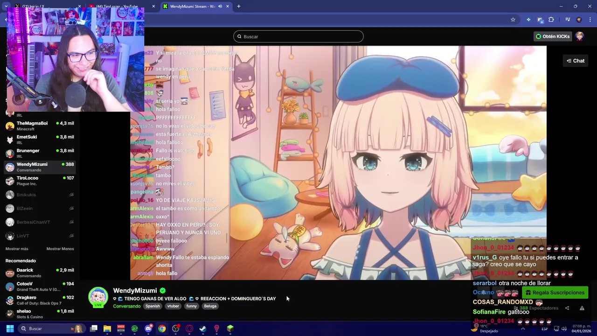Open EmetSuki channel in sidebar
The height and width of the screenshot is (336, 597).
(x=40, y=140)
